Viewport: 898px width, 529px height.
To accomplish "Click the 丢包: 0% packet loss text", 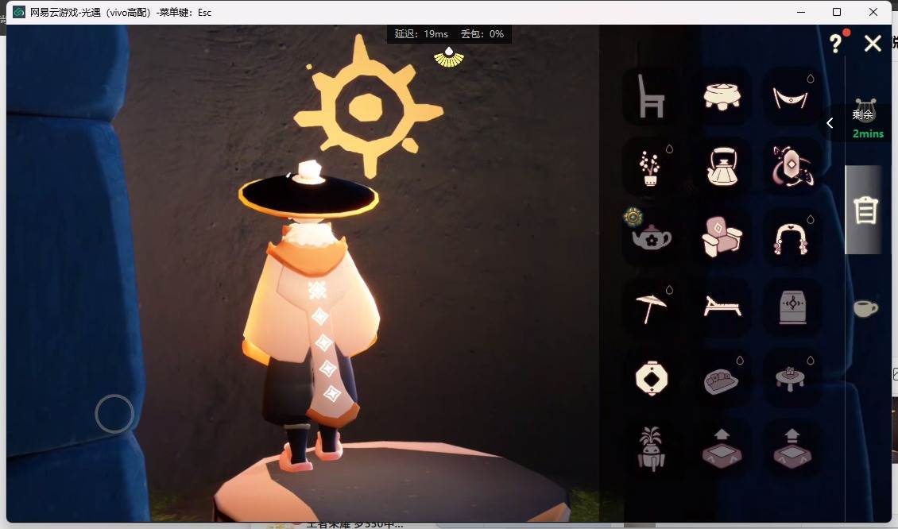I will click(482, 34).
